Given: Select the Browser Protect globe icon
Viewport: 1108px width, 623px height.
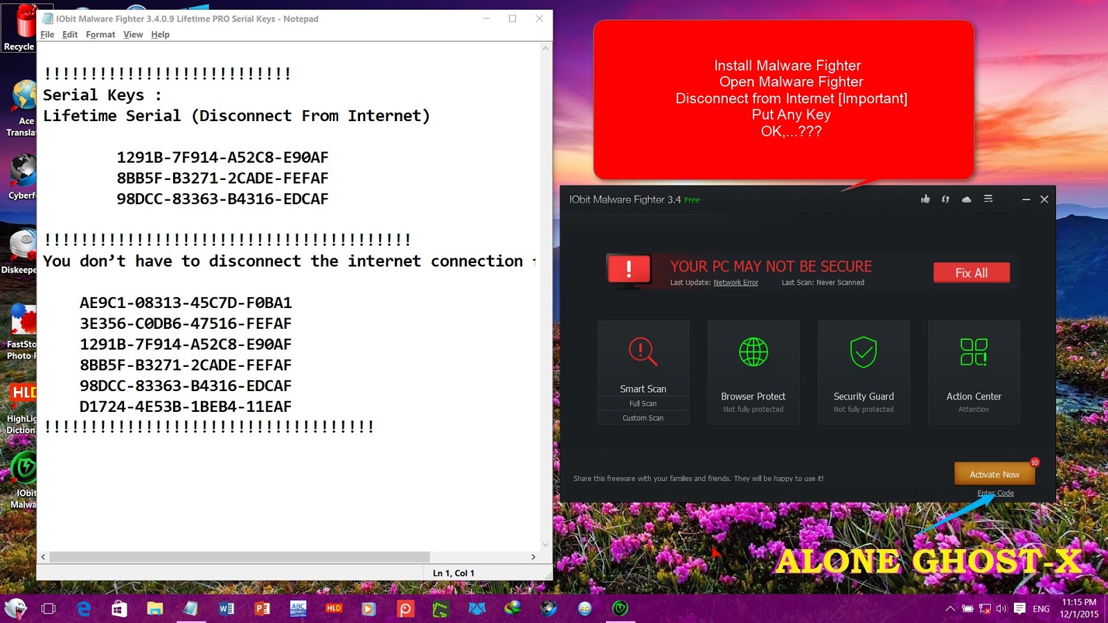Looking at the screenshot, I should pyautogui.click(x=753, y=352).
